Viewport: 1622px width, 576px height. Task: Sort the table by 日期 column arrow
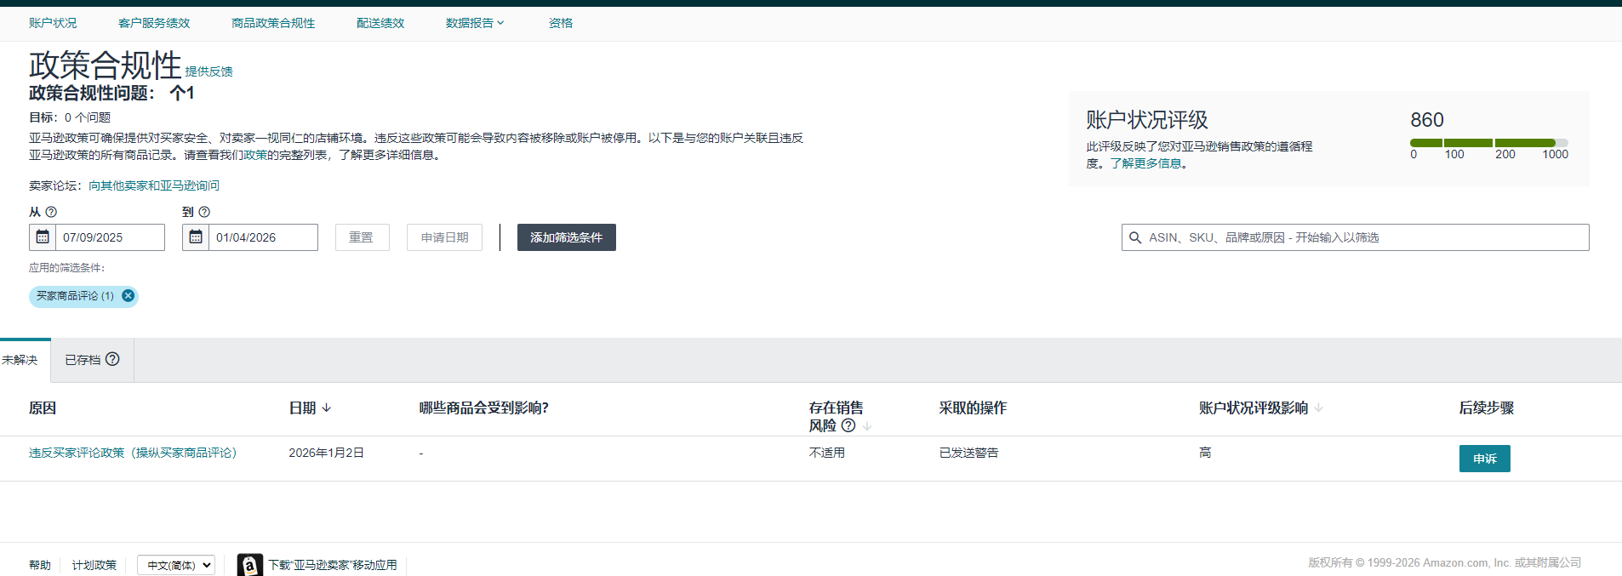327,408
